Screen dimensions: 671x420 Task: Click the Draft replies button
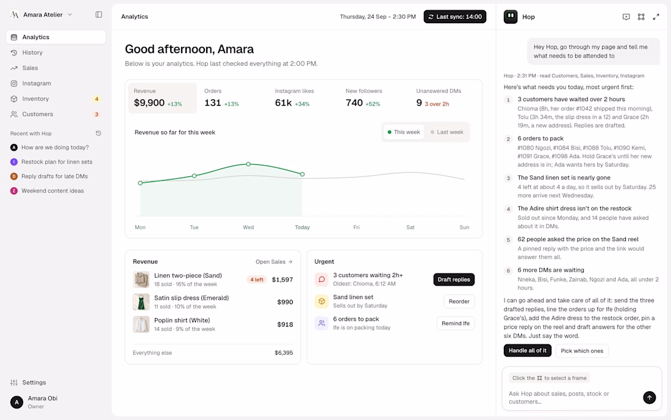click(454, 280)
